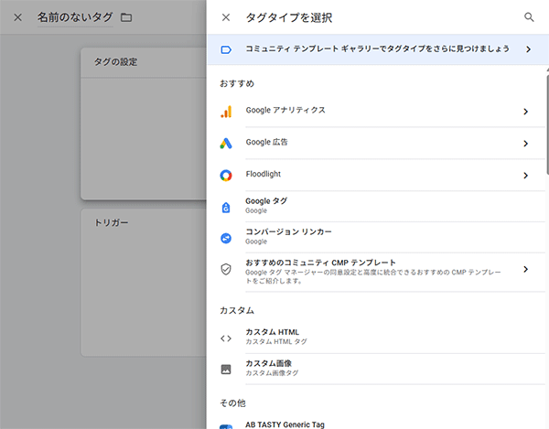Click the タグタイプを選択 panel title
This screenshot has height=429, width=549.
pos(289,17)
